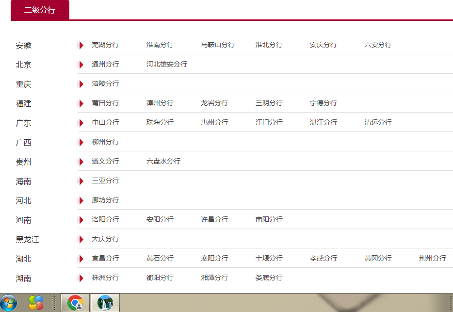This screenshot has width=453, height=312.
Task: Click the red arrow beside 湖北
Action: (81, 259)
